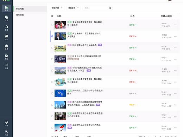Screen dimensions: 183x137
Task: Tick checkbox for 156个国家高新区 row
Action: tap(52, 71)
